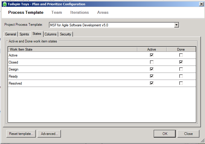Click the Reset template button

pyautogui.click(x=21, y=134)
